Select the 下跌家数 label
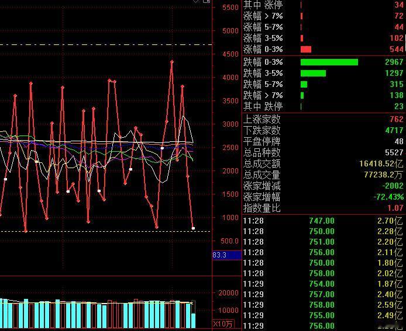This screenshot has width=406, height=331. tap(262, 130)
